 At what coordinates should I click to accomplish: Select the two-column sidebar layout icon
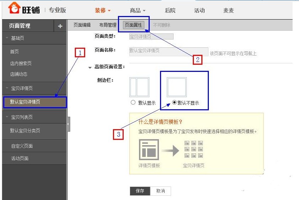(139, 87)
